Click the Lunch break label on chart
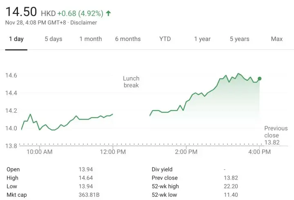Image resolution: width=294 pixels, height=200 pixels. [131, 82]
